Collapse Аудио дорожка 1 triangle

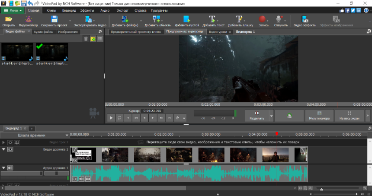(x=3, y=168)
